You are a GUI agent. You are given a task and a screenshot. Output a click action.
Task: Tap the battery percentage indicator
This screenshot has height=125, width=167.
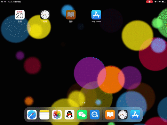tap(159, 2)
